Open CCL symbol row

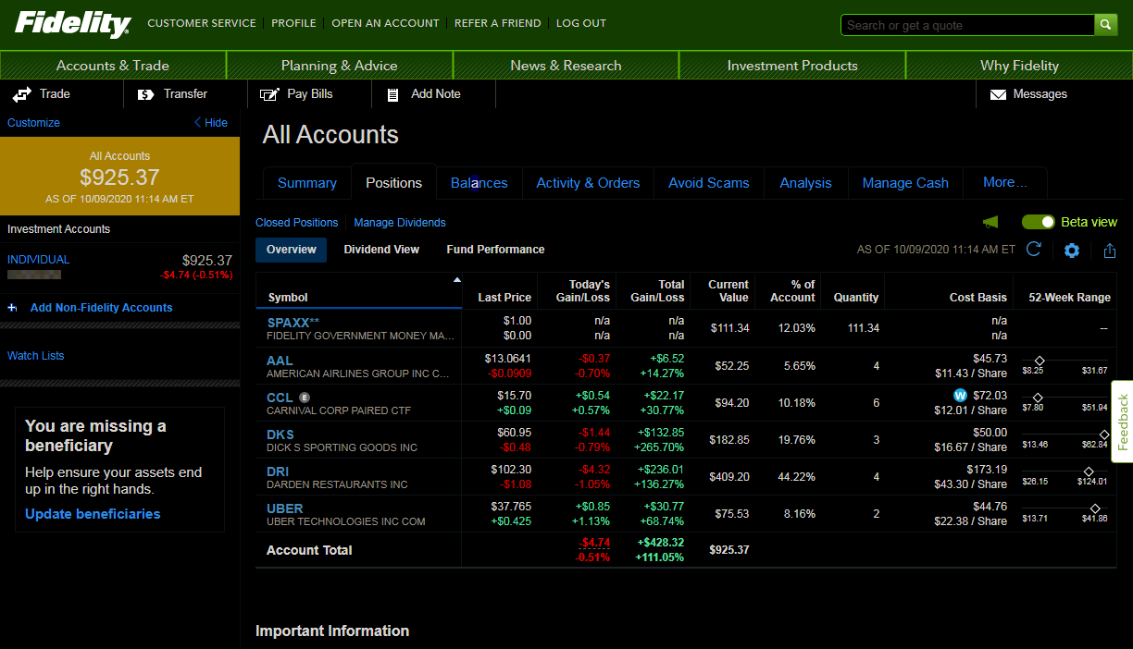click(x=280, y=398)
